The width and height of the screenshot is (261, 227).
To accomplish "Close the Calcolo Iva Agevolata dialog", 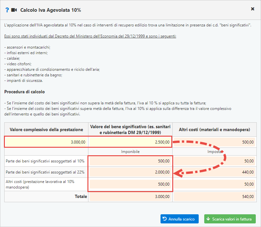I will point(253,9).
